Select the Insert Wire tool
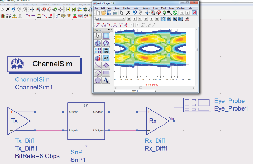Image resolution: width=253 pixels, height=164 pixels. click(45, 16)
